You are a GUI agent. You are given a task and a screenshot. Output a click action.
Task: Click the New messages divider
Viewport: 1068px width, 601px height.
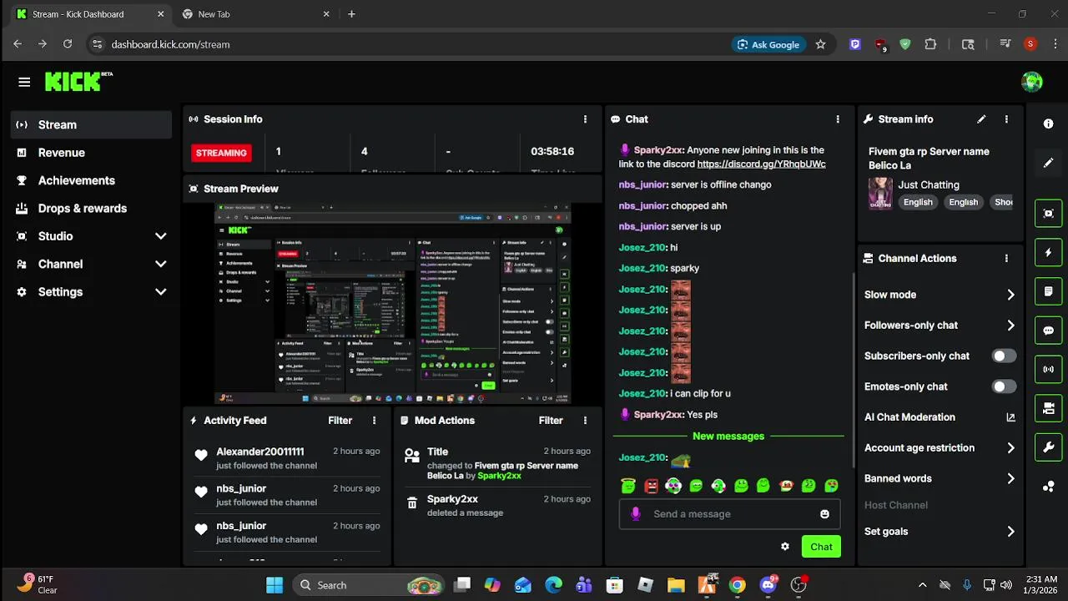[728, 437]
